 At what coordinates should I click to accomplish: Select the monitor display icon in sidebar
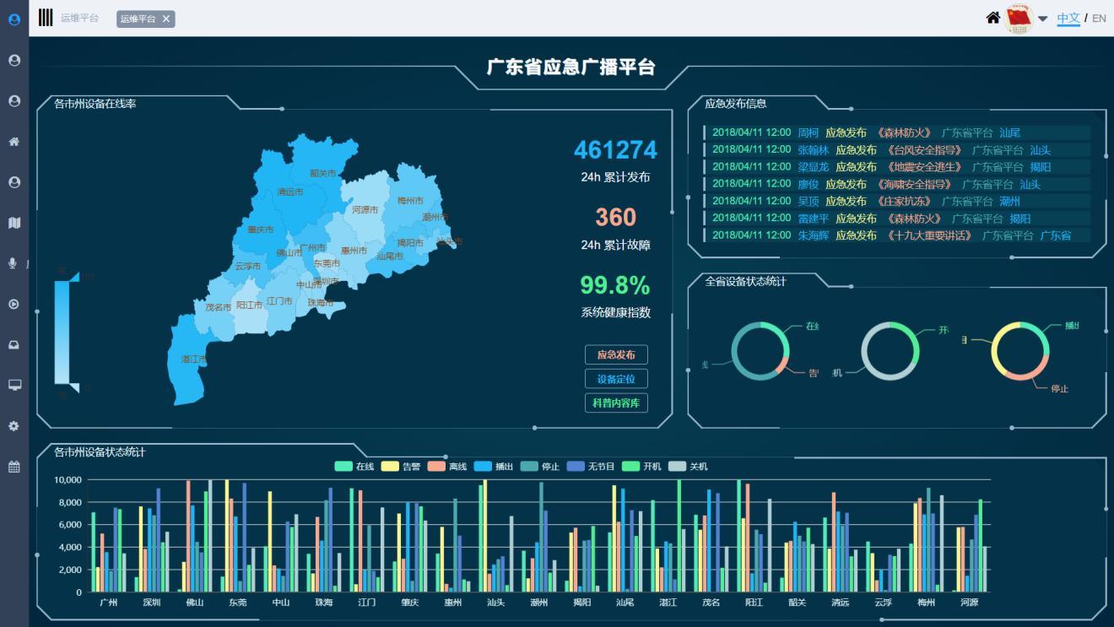point(14,385)
